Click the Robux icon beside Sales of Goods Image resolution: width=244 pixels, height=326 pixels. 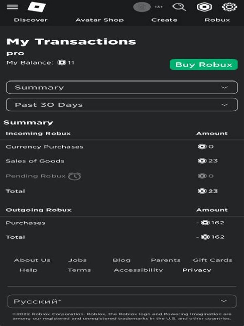click(x=202, y=161)
